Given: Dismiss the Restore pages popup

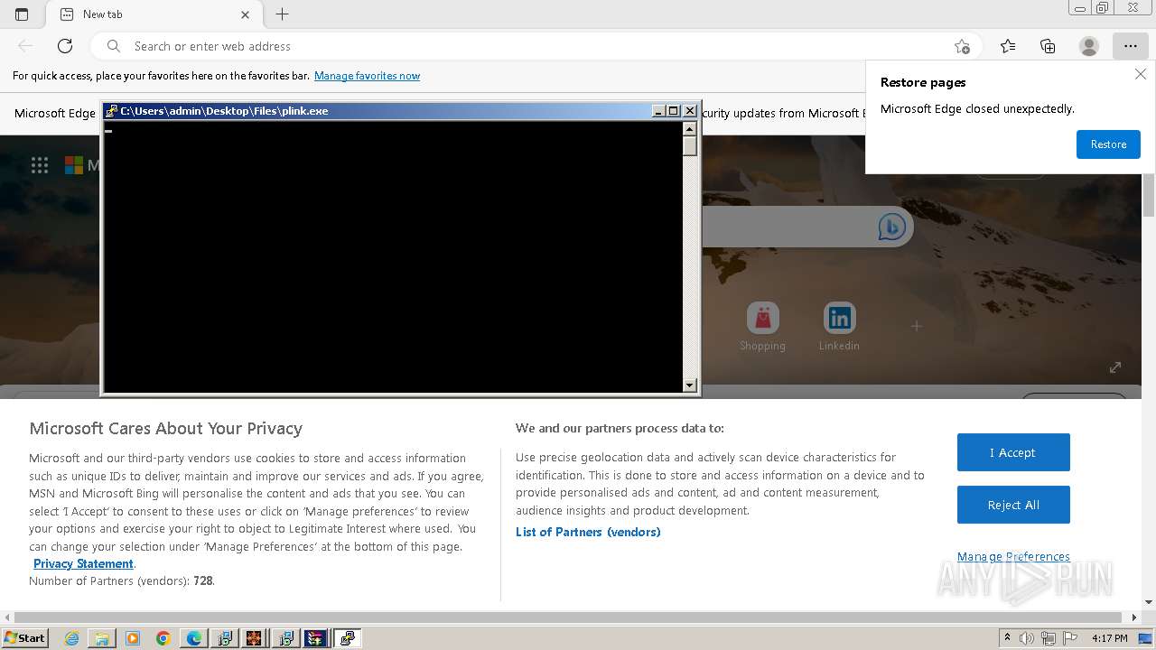Looking at the screenshot, I should (x=1141, y=75).
